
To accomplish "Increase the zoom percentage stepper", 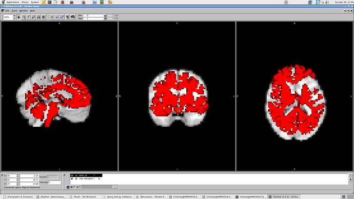I will click(x=14, y=16).
